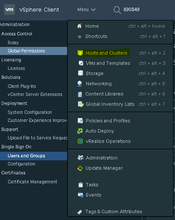Click the Administration people icon

point(81,158)
